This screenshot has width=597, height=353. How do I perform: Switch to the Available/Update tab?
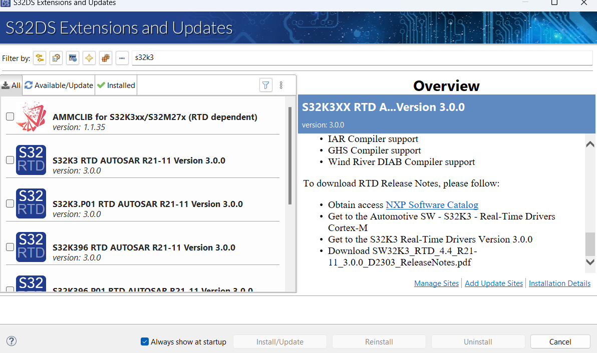point(59,85)
